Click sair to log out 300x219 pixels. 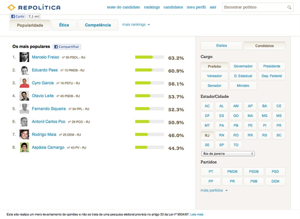point(213,7)
